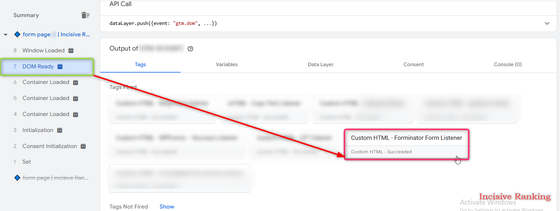Select Container Loaded event number 6
Viewport: 560px width, 211px height.
click(46, 82)
